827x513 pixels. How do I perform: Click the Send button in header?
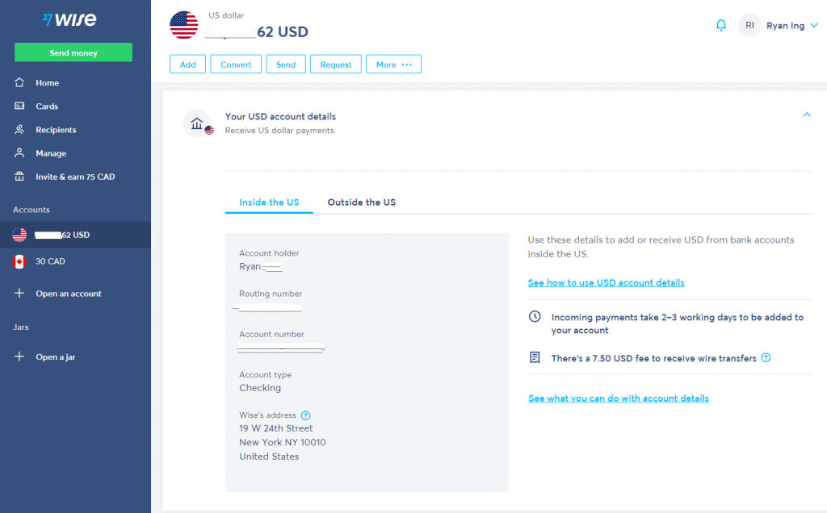(286, 65)
